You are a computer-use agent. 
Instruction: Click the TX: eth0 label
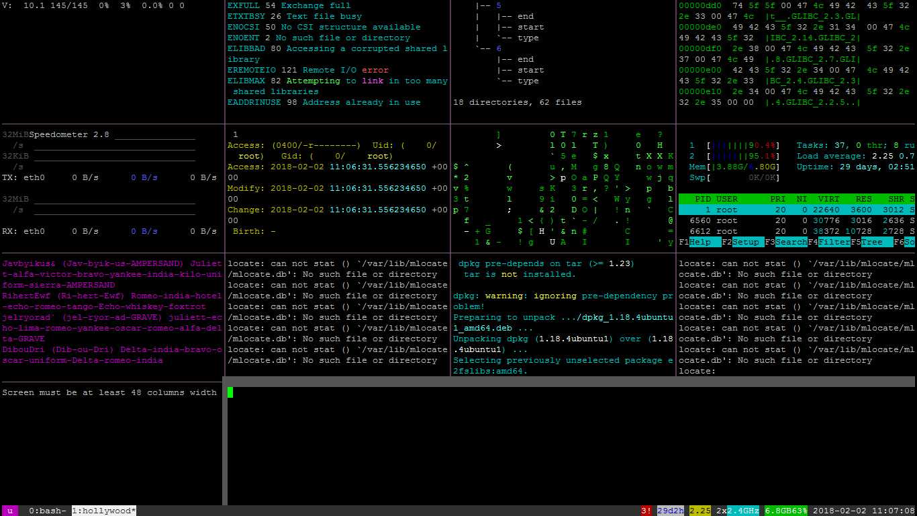click(x=23, y=177)
